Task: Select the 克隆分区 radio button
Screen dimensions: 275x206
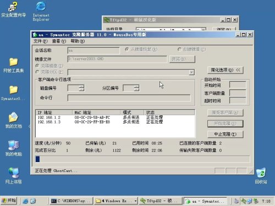Action: [x=37, y=72]
